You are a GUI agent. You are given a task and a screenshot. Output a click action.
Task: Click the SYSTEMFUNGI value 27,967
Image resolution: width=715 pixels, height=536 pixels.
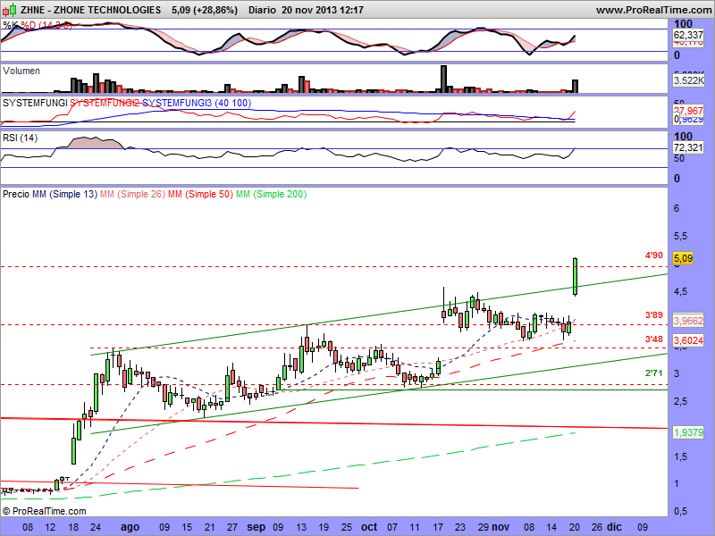(x=688, y=111)
